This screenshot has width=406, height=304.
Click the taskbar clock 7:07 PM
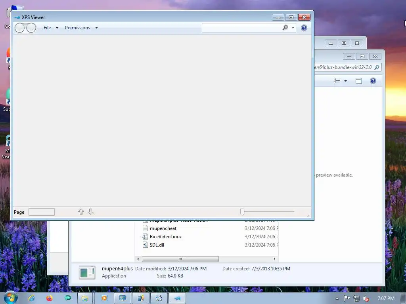pos(386,298)
